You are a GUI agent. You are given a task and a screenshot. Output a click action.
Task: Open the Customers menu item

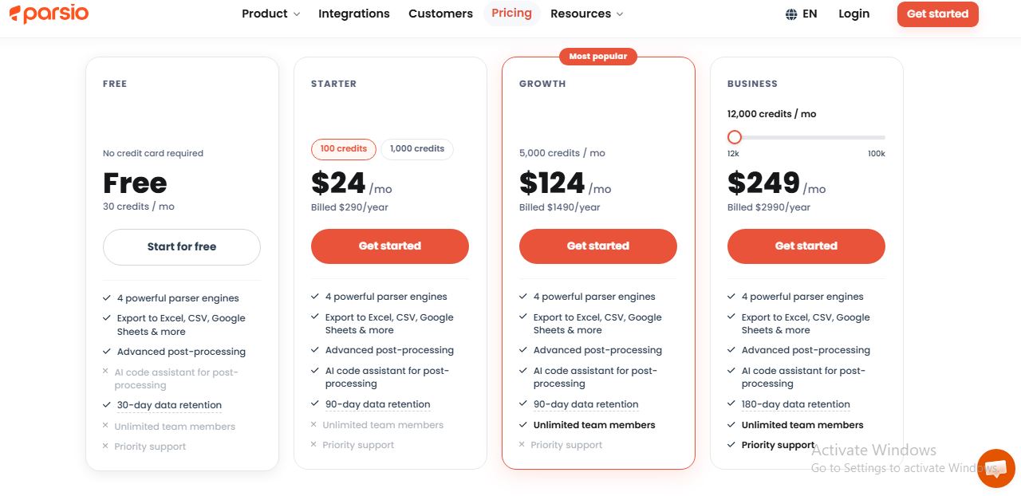tap(440, 14)
